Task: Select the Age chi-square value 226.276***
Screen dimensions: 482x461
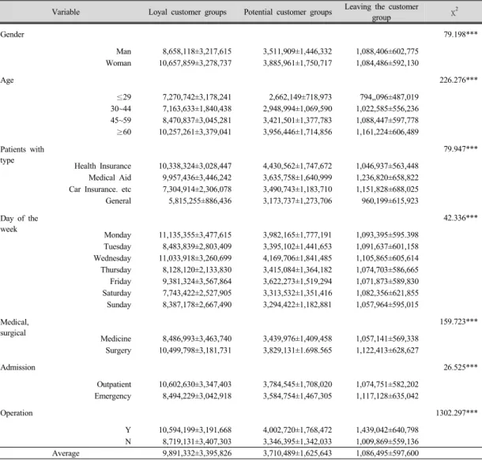Action: pos(458,80)
